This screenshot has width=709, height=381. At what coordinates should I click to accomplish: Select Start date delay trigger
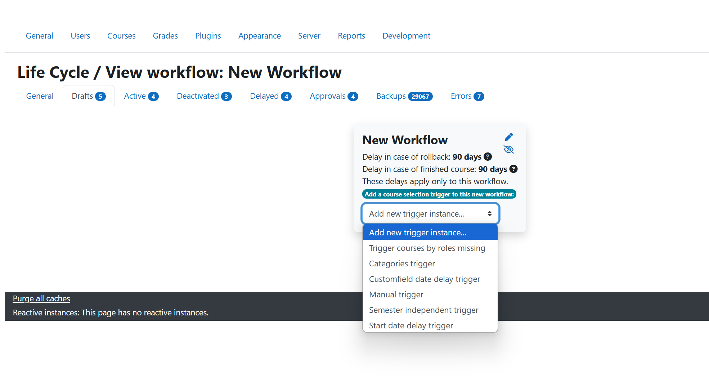click(411, 325)
